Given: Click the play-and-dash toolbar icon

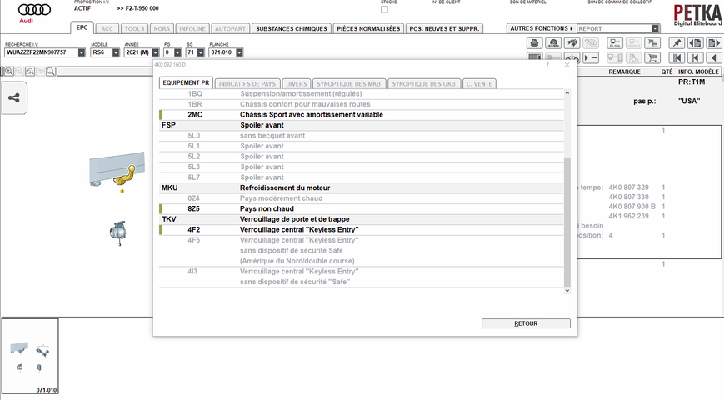Looking at the screenshot, I should [x=591, y=57].
